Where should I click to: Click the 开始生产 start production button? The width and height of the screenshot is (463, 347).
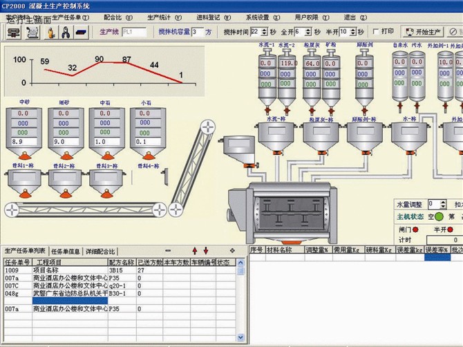pyautogui.click(x=424, y=32)
